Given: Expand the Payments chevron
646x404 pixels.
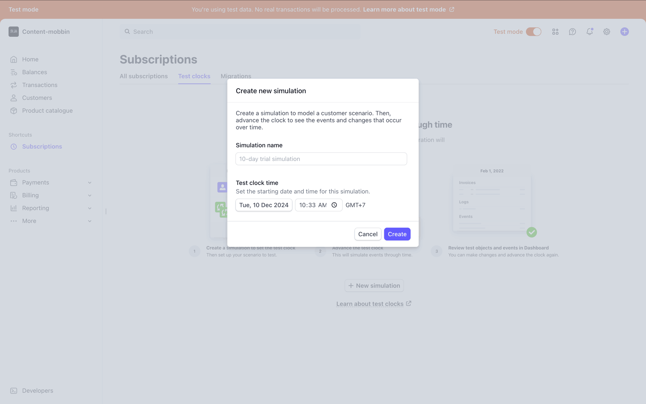Looking at the screenshot, I should click(x=89, y=182).
